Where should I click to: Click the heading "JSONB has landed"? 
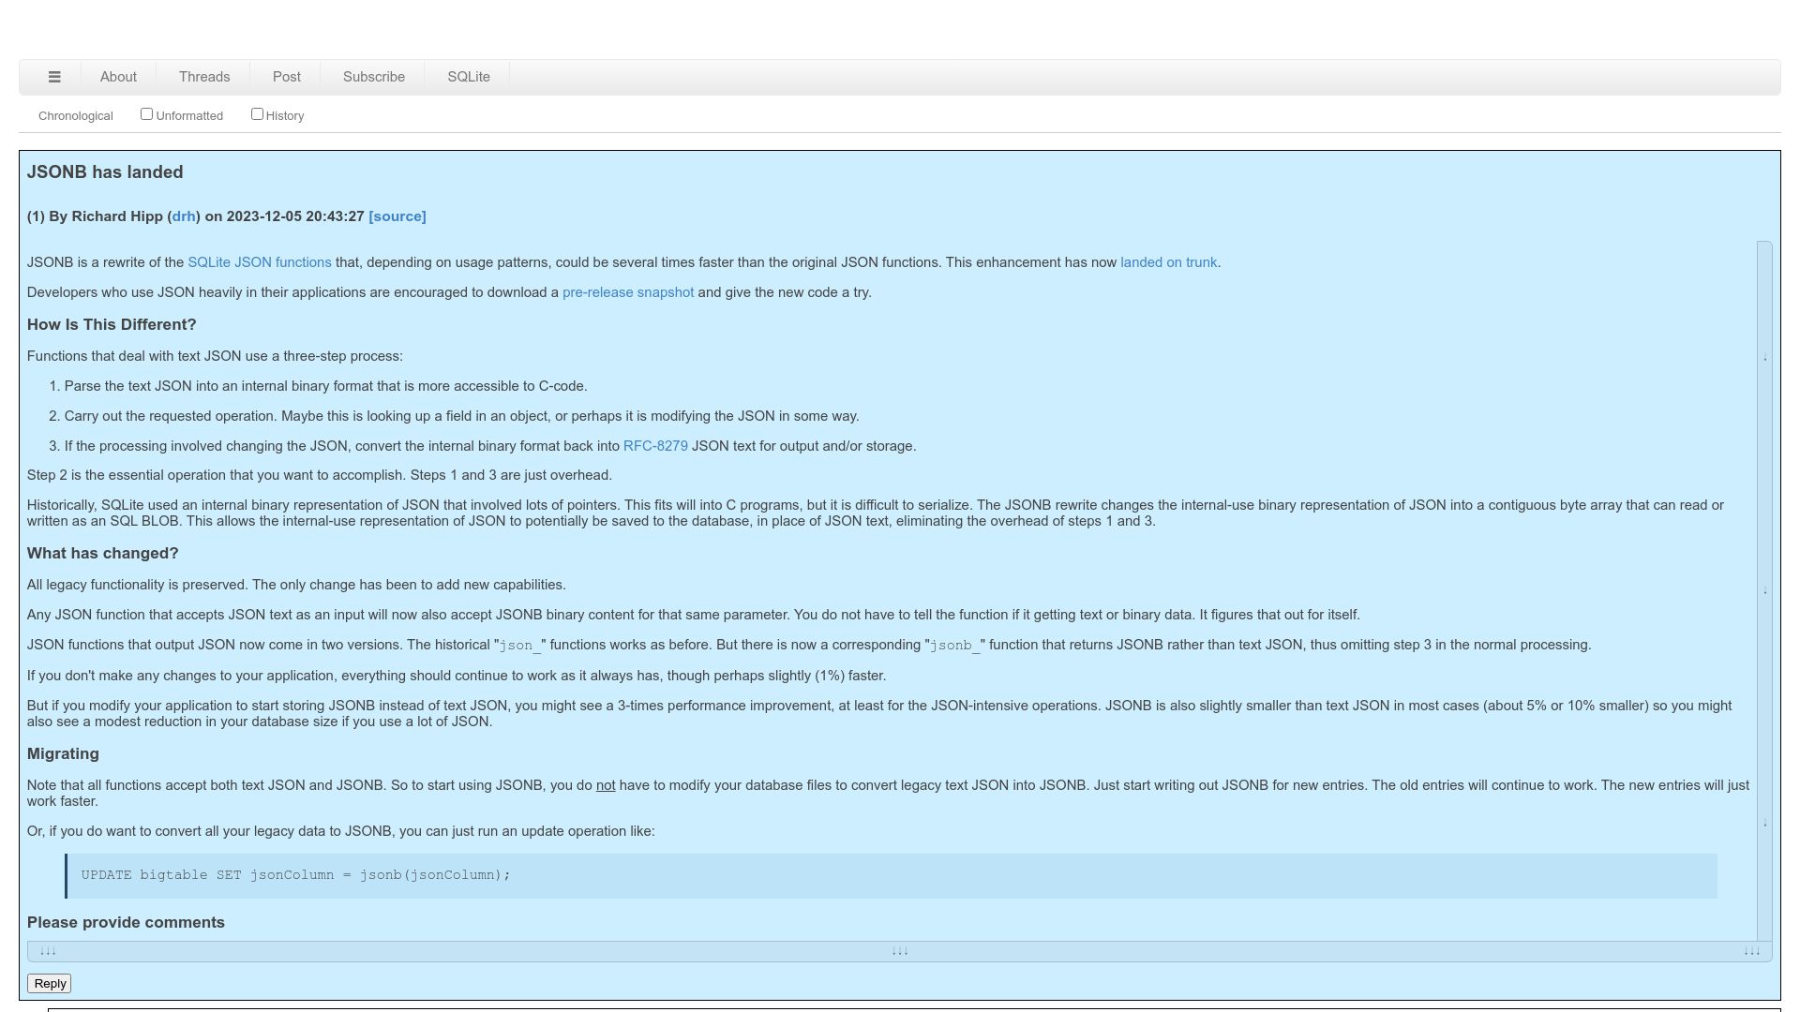click(x=105, y=172)
